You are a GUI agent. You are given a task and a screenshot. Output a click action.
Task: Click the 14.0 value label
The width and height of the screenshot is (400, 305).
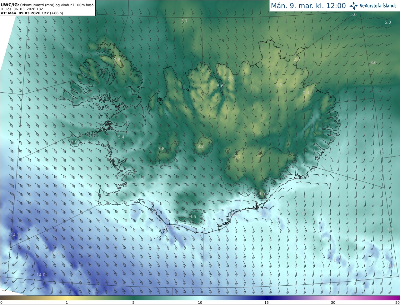pyautogui.click(x=41, y=275)
